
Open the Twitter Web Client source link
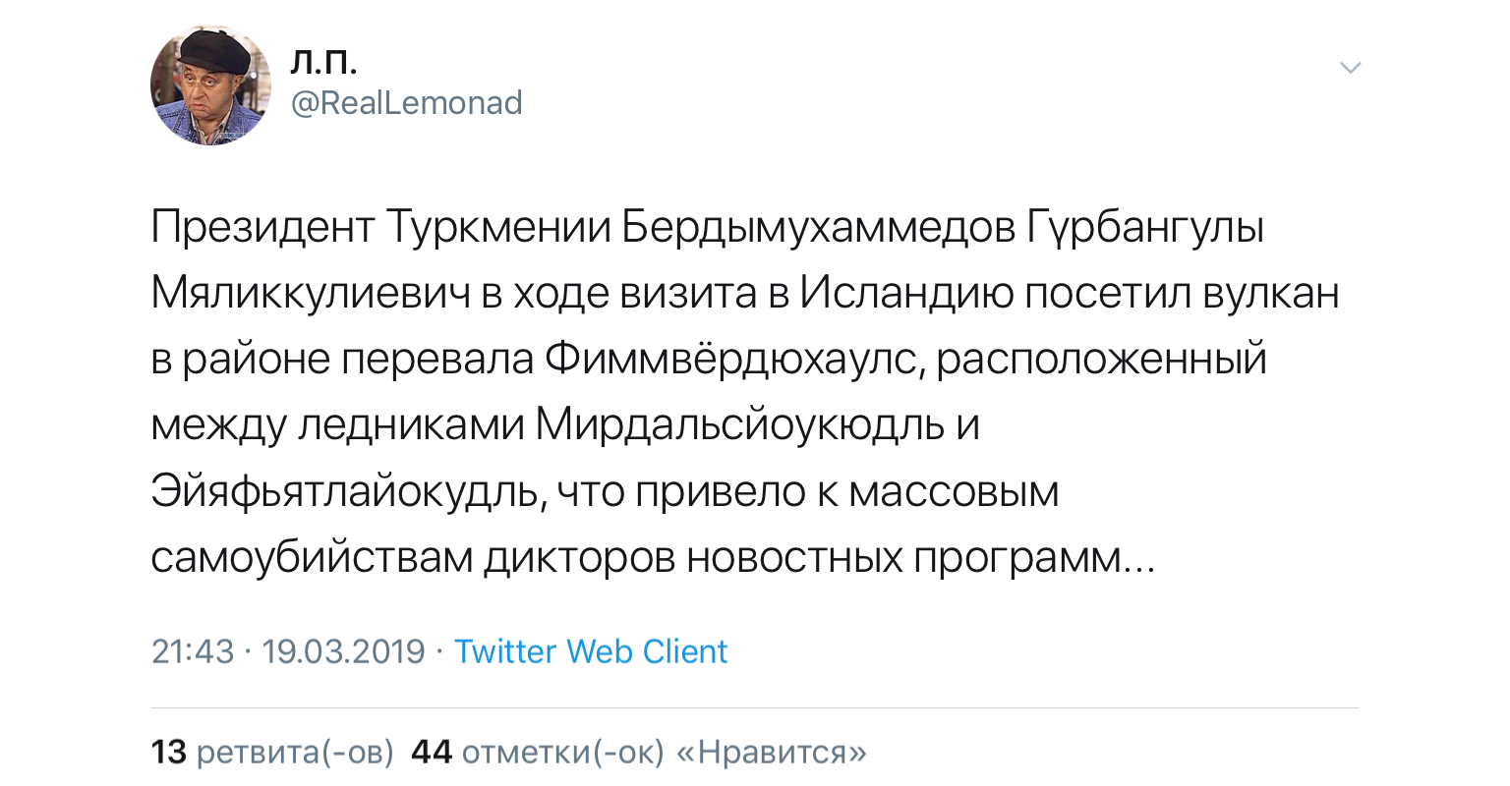pos(591,651)
